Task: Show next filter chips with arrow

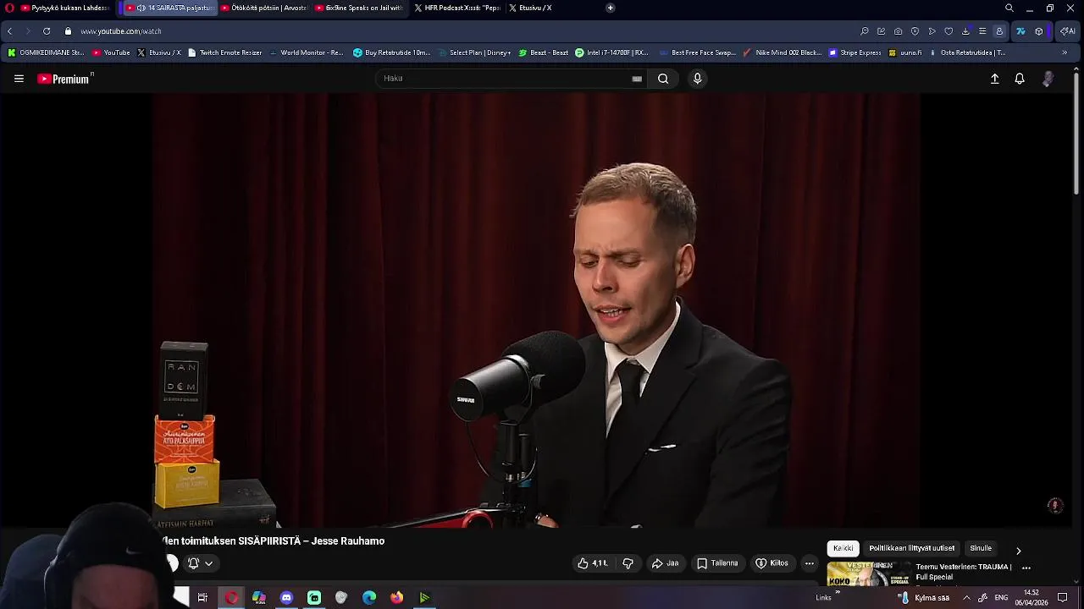Action: [1019, 551]
